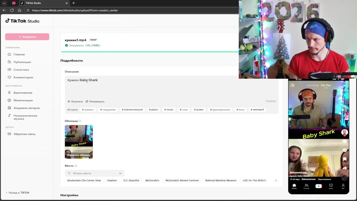Screen dimensions: 357x201
Task: Open Монетизация in the sidebar
Action: [23, 100]
